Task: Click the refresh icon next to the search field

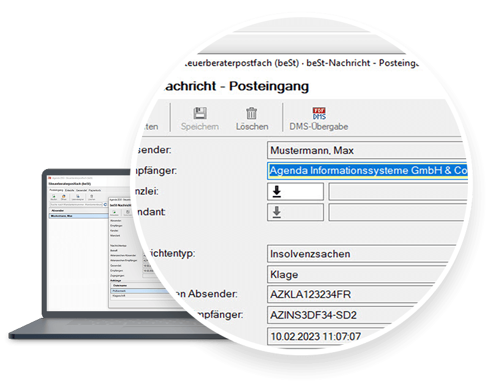Action: (x=105, y=204)
